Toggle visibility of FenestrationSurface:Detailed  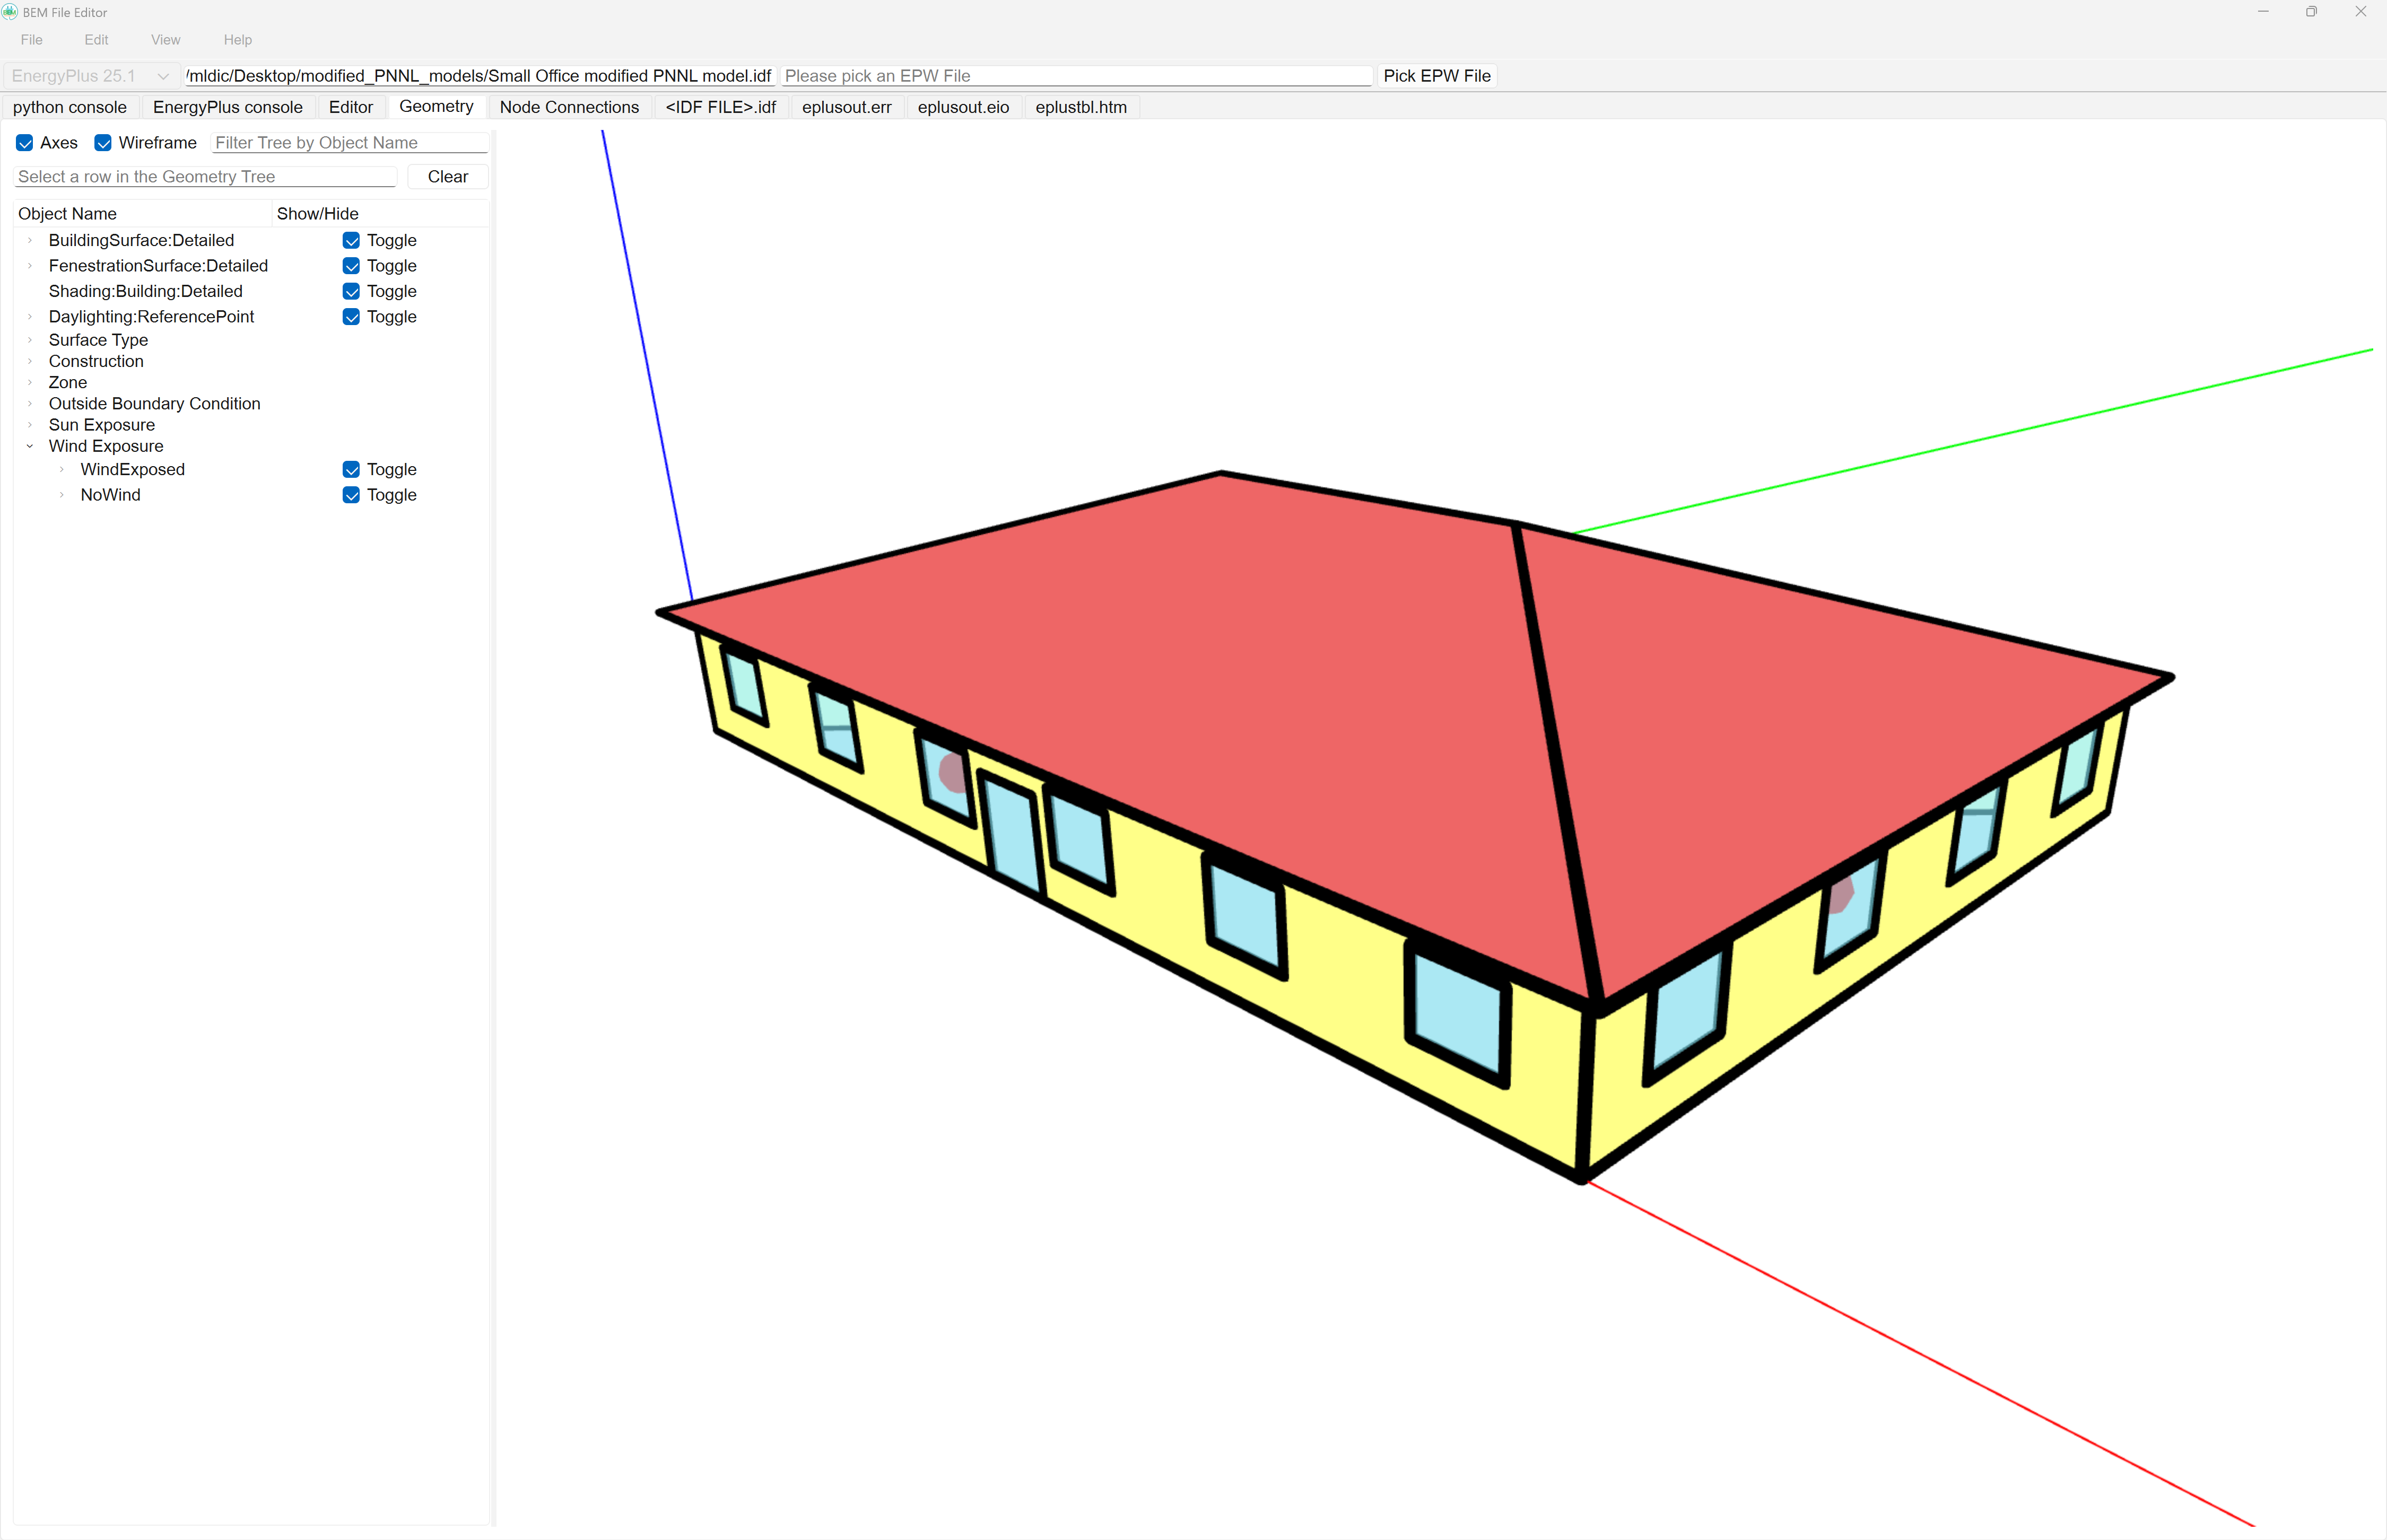(x=351, y=266)
